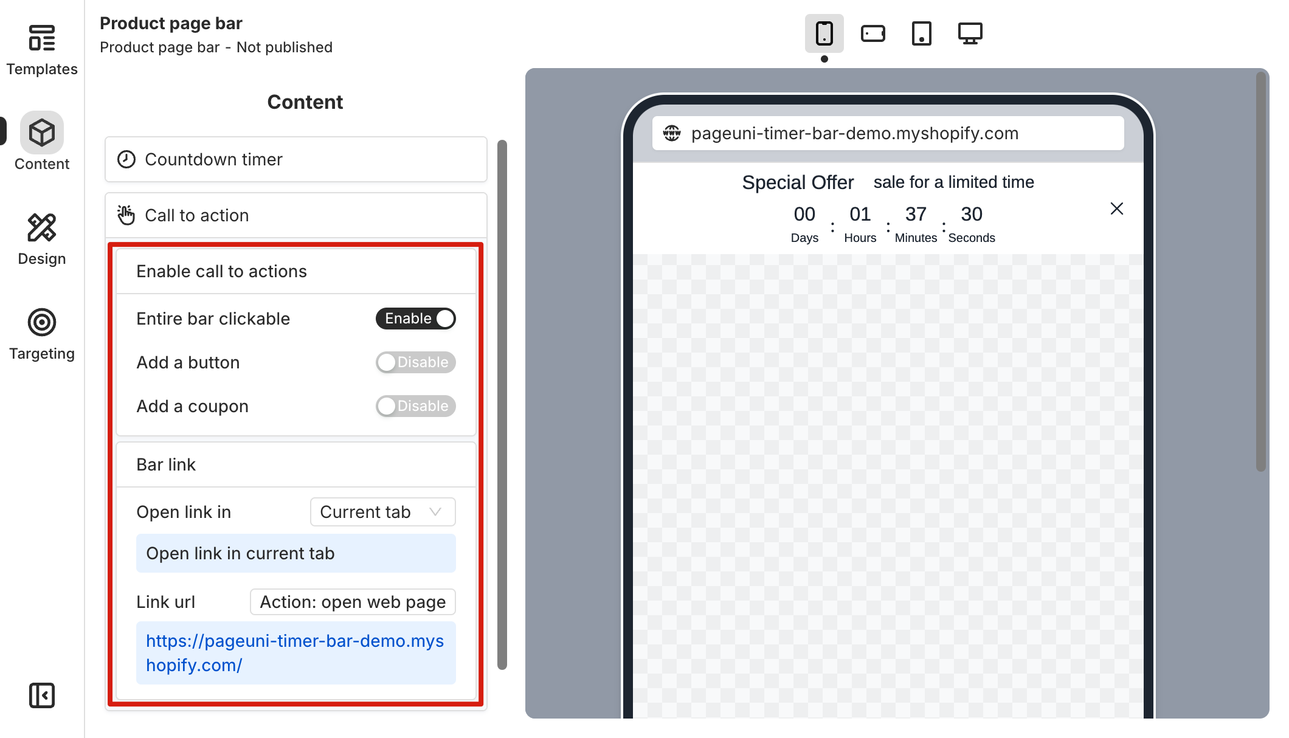Open the Action: open web page dropdown
Image resolution: width=1289 pixels, height=738 pixels.
[353, 602]
